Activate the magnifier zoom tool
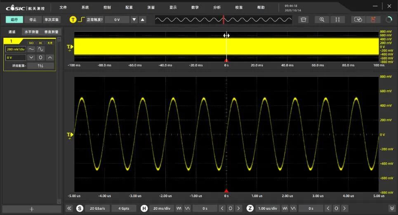 click(322, 19)
